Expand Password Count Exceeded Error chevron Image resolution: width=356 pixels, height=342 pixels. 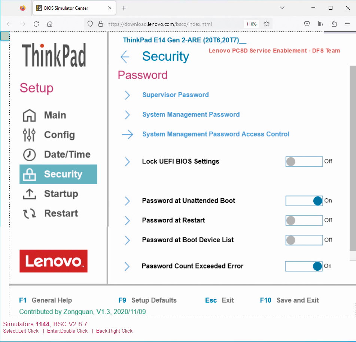click(x=127, y=266)
